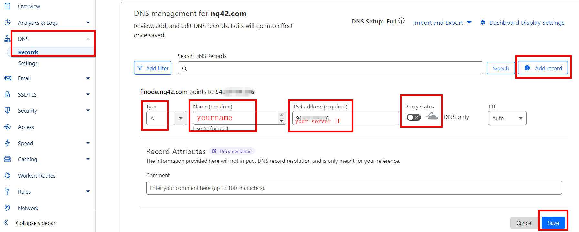
Task: Open the Network menu item
Action: (x=28, y=208)
